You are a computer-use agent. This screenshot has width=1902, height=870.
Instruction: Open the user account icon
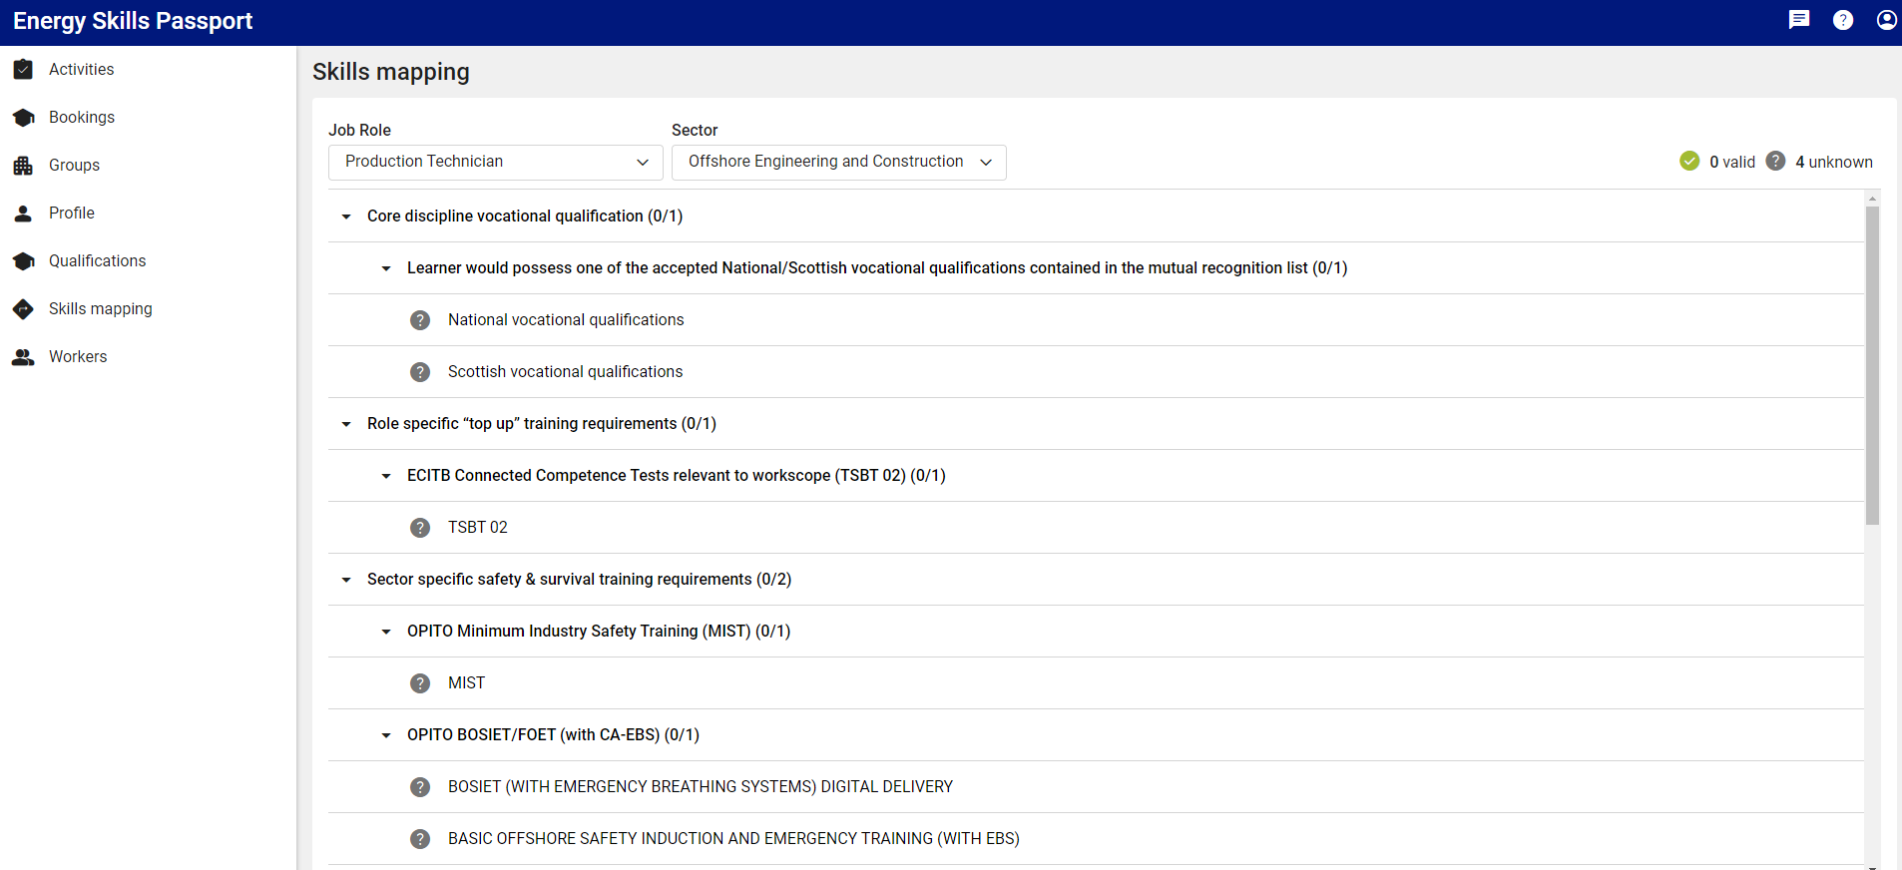(x=1886, y=20)
